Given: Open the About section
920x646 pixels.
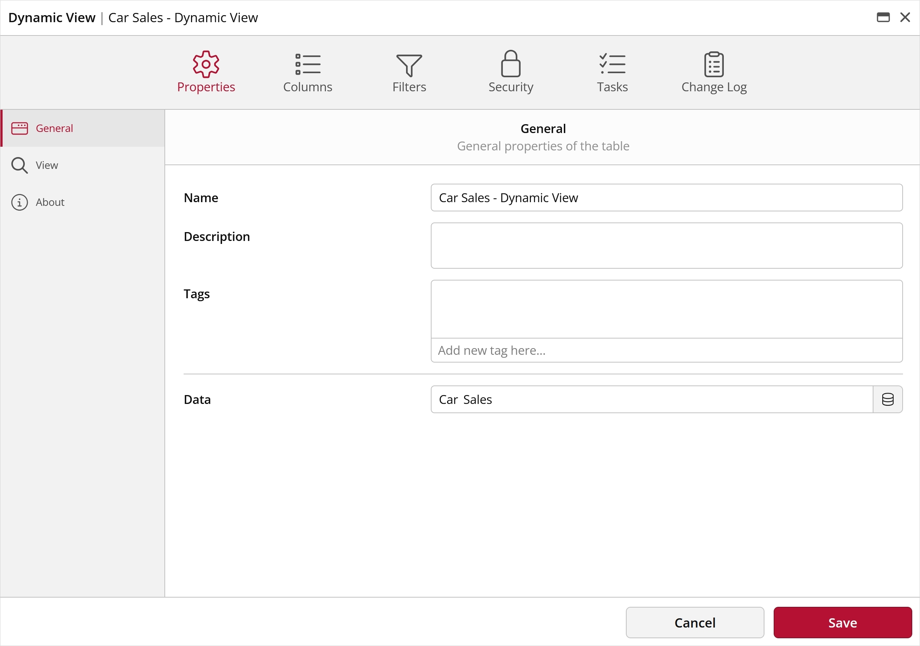Looking at the screenshot, I should pyautogui.click(x=82, y=202).
